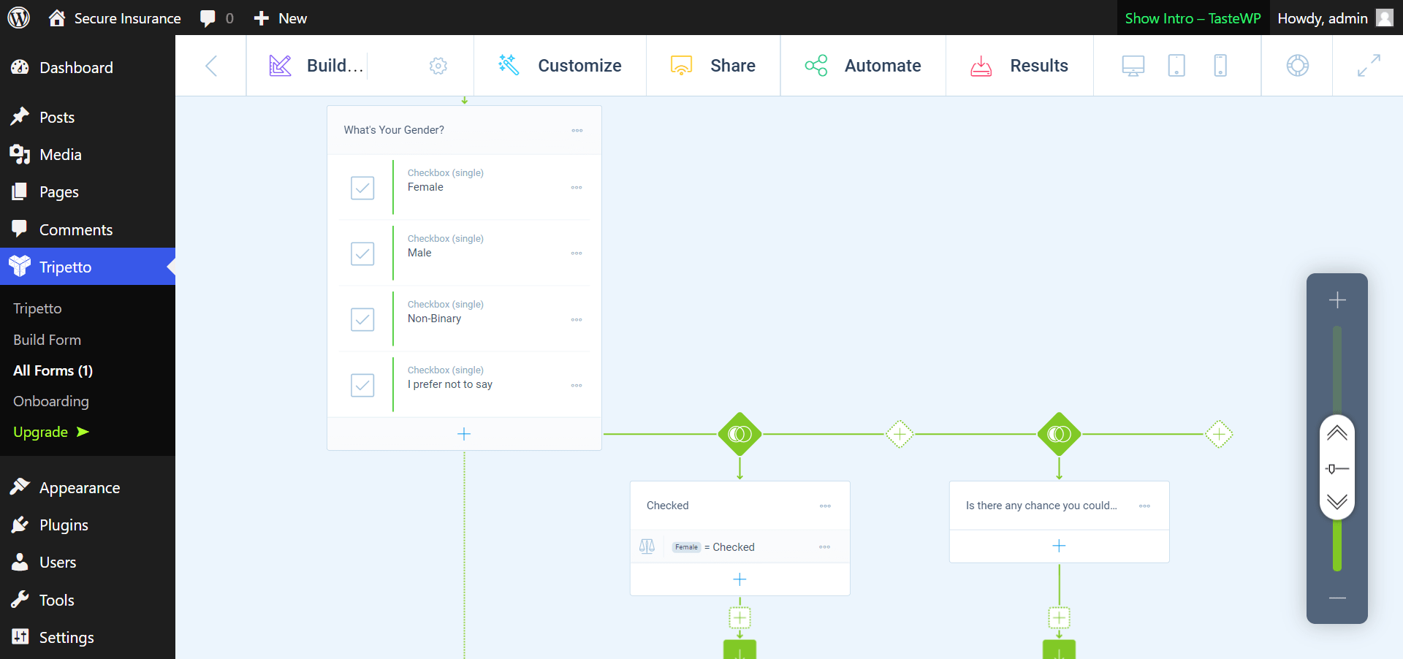This screenshot has height=659, width=1403.
Task: Open the Automate tab
Action: tap(863, 66)
